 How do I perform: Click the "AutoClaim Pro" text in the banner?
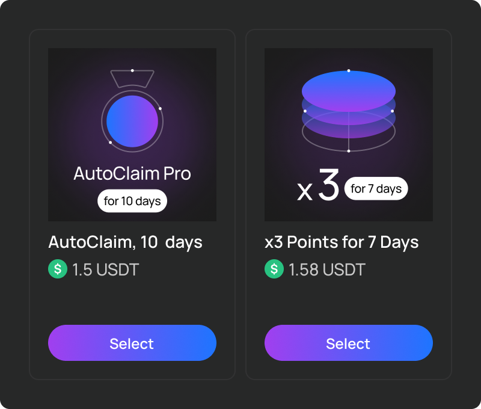click(x=132, y=174)
